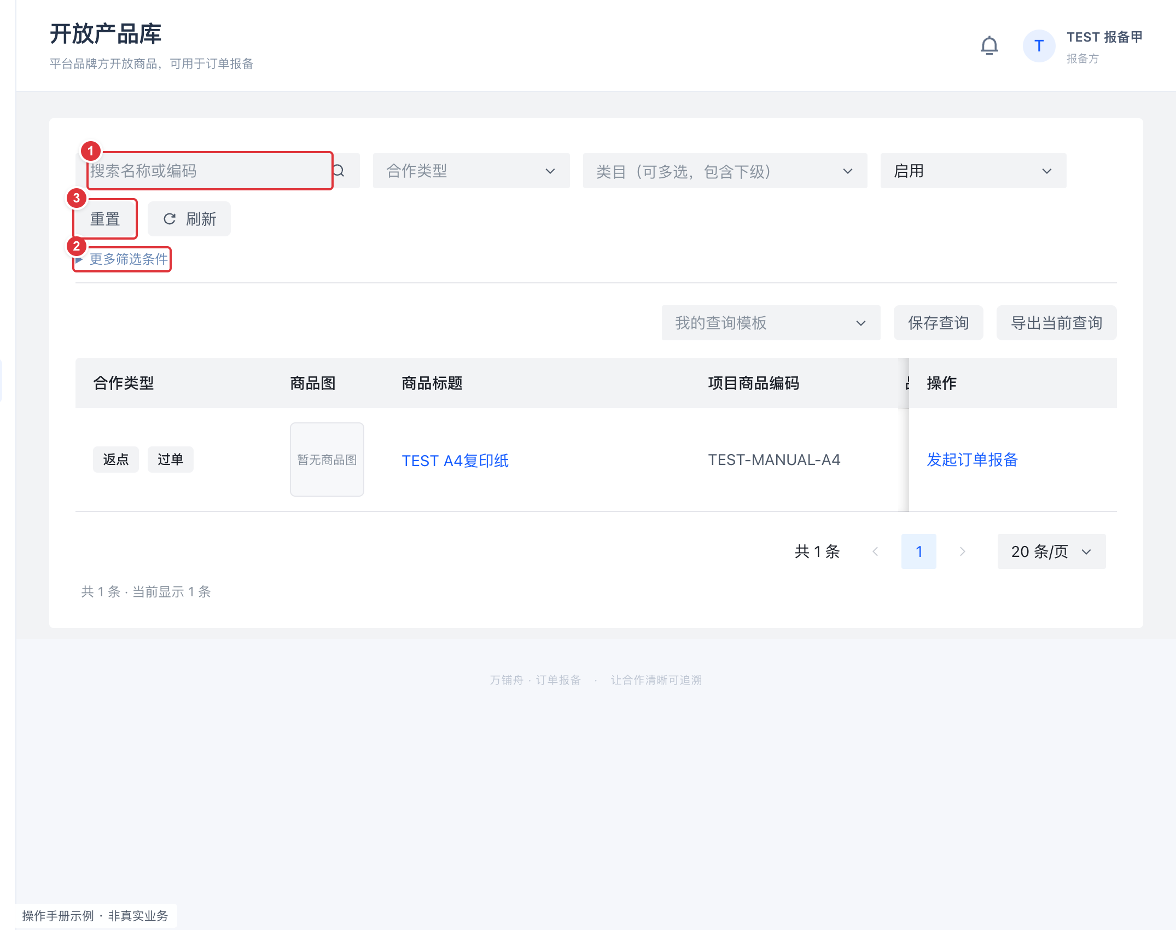Screen dimensions: 1176x930
Task: Click 发起订单报备 link
Action: [x=972, y=460]
